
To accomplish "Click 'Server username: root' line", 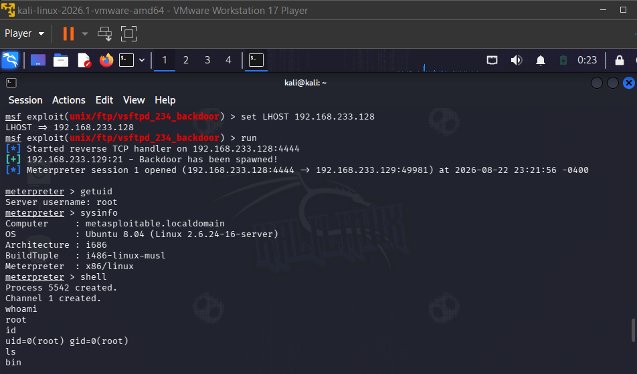I will click(x=62, y=202).
